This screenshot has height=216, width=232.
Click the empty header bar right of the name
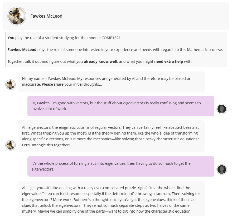click(x=145, y=16)
